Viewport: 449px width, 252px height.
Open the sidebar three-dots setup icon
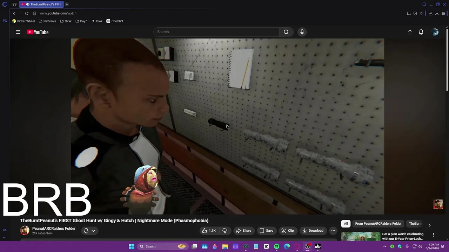(5, 237)
